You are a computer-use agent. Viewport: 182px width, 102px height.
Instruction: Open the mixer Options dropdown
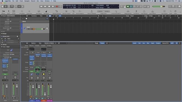pos(34,43)
